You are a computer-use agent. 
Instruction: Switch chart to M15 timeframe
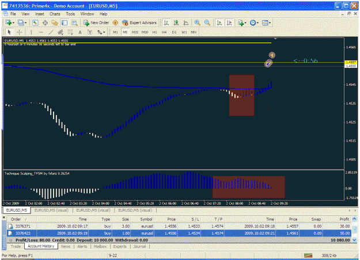(135, 32)
